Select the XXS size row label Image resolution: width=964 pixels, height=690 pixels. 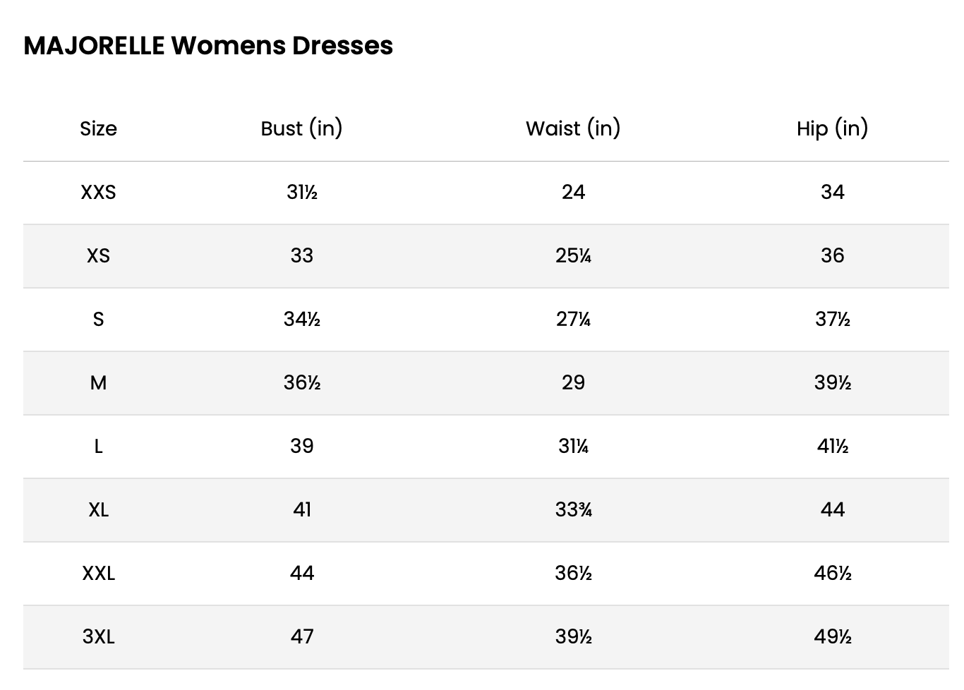click(98, 192)
